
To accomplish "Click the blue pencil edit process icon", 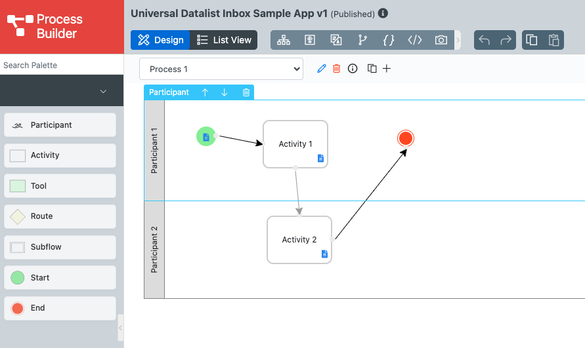I will (322, 69).
